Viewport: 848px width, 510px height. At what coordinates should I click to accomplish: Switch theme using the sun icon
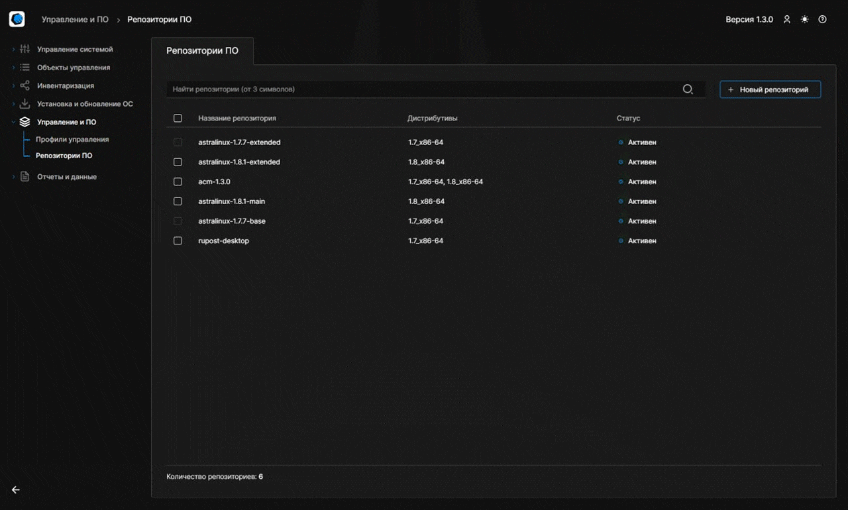[804, 19]
